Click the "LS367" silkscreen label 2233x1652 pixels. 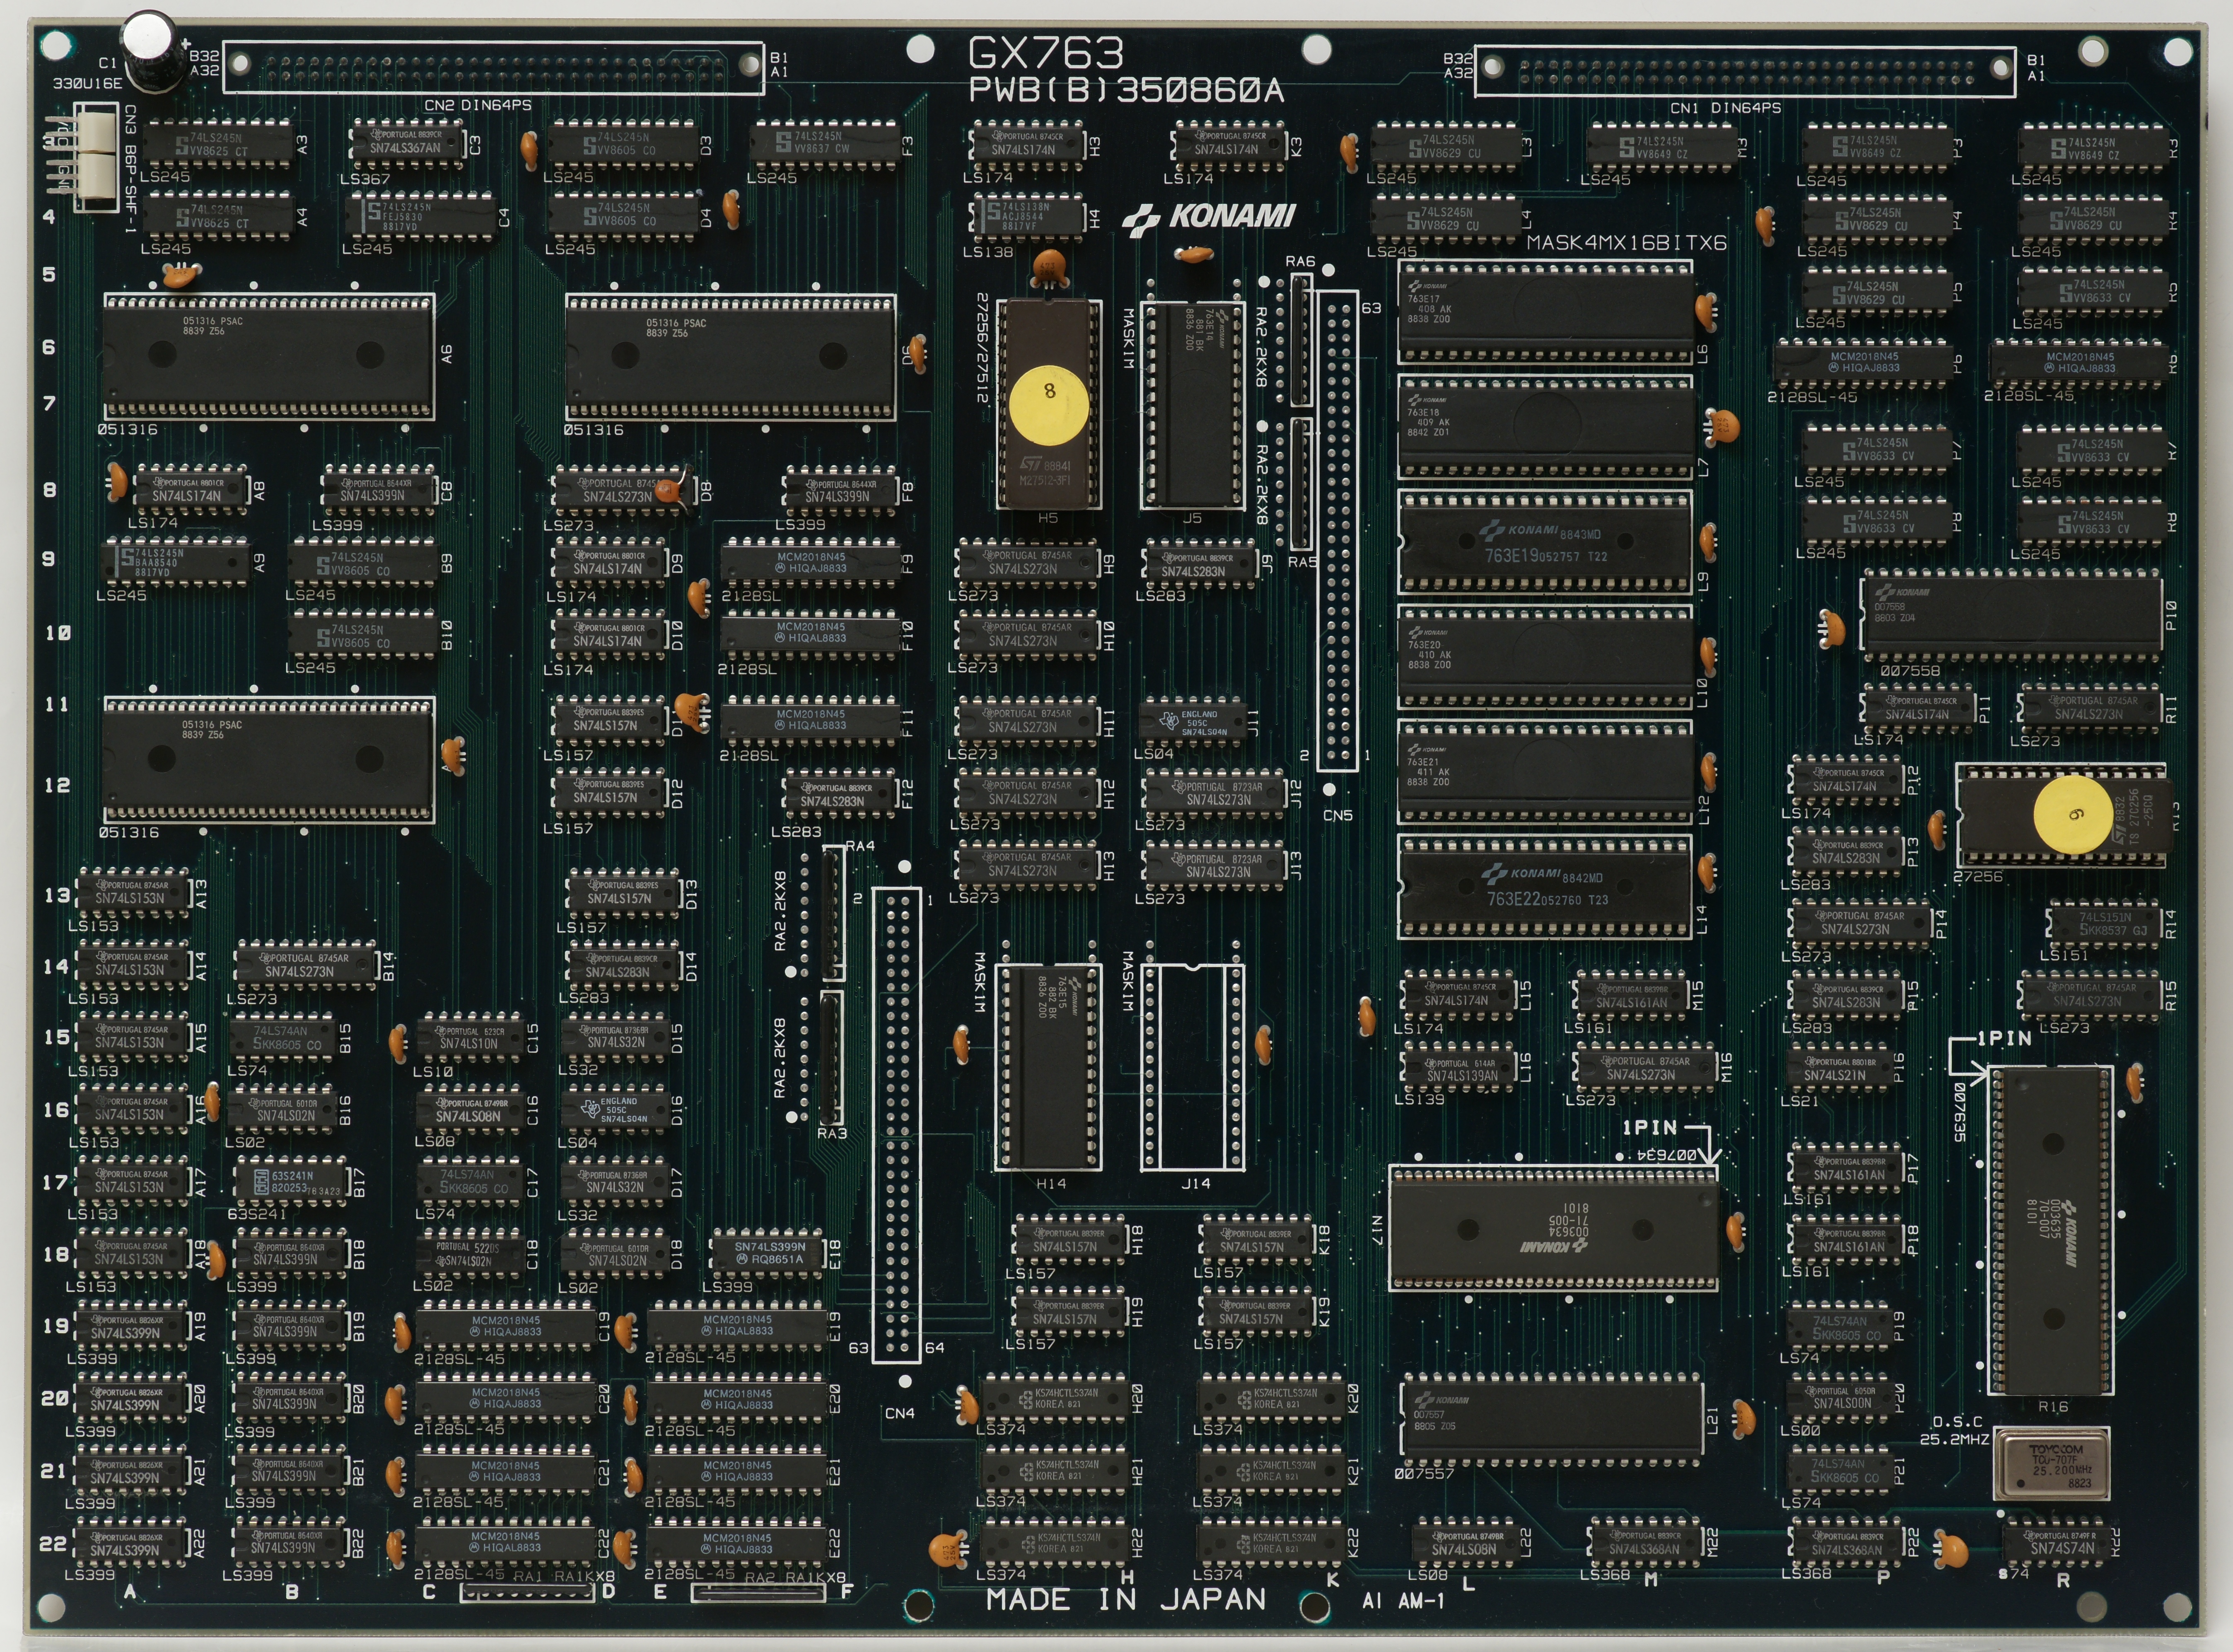365,180
